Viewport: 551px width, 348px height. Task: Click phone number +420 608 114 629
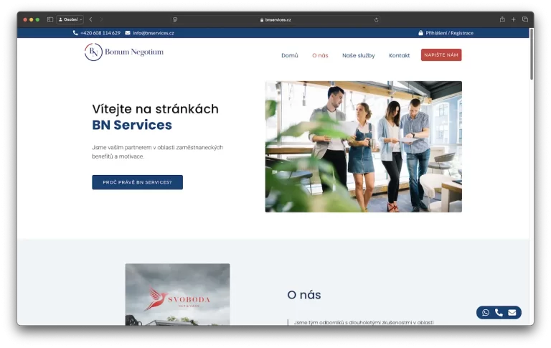(x=100, y=33)
